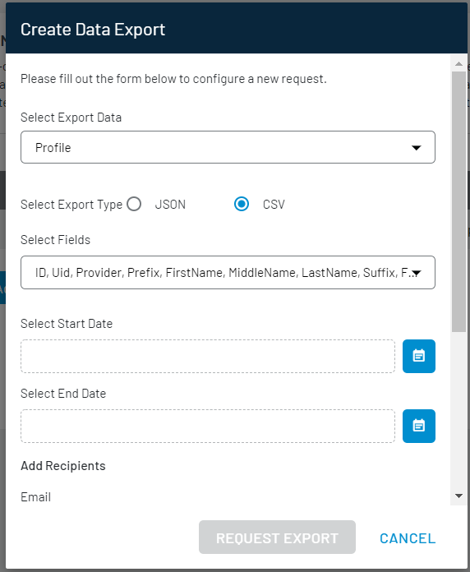Screen dimensions: 470x572
Task: Focus the Select End Date field
Action: click(x=208, y=426)
